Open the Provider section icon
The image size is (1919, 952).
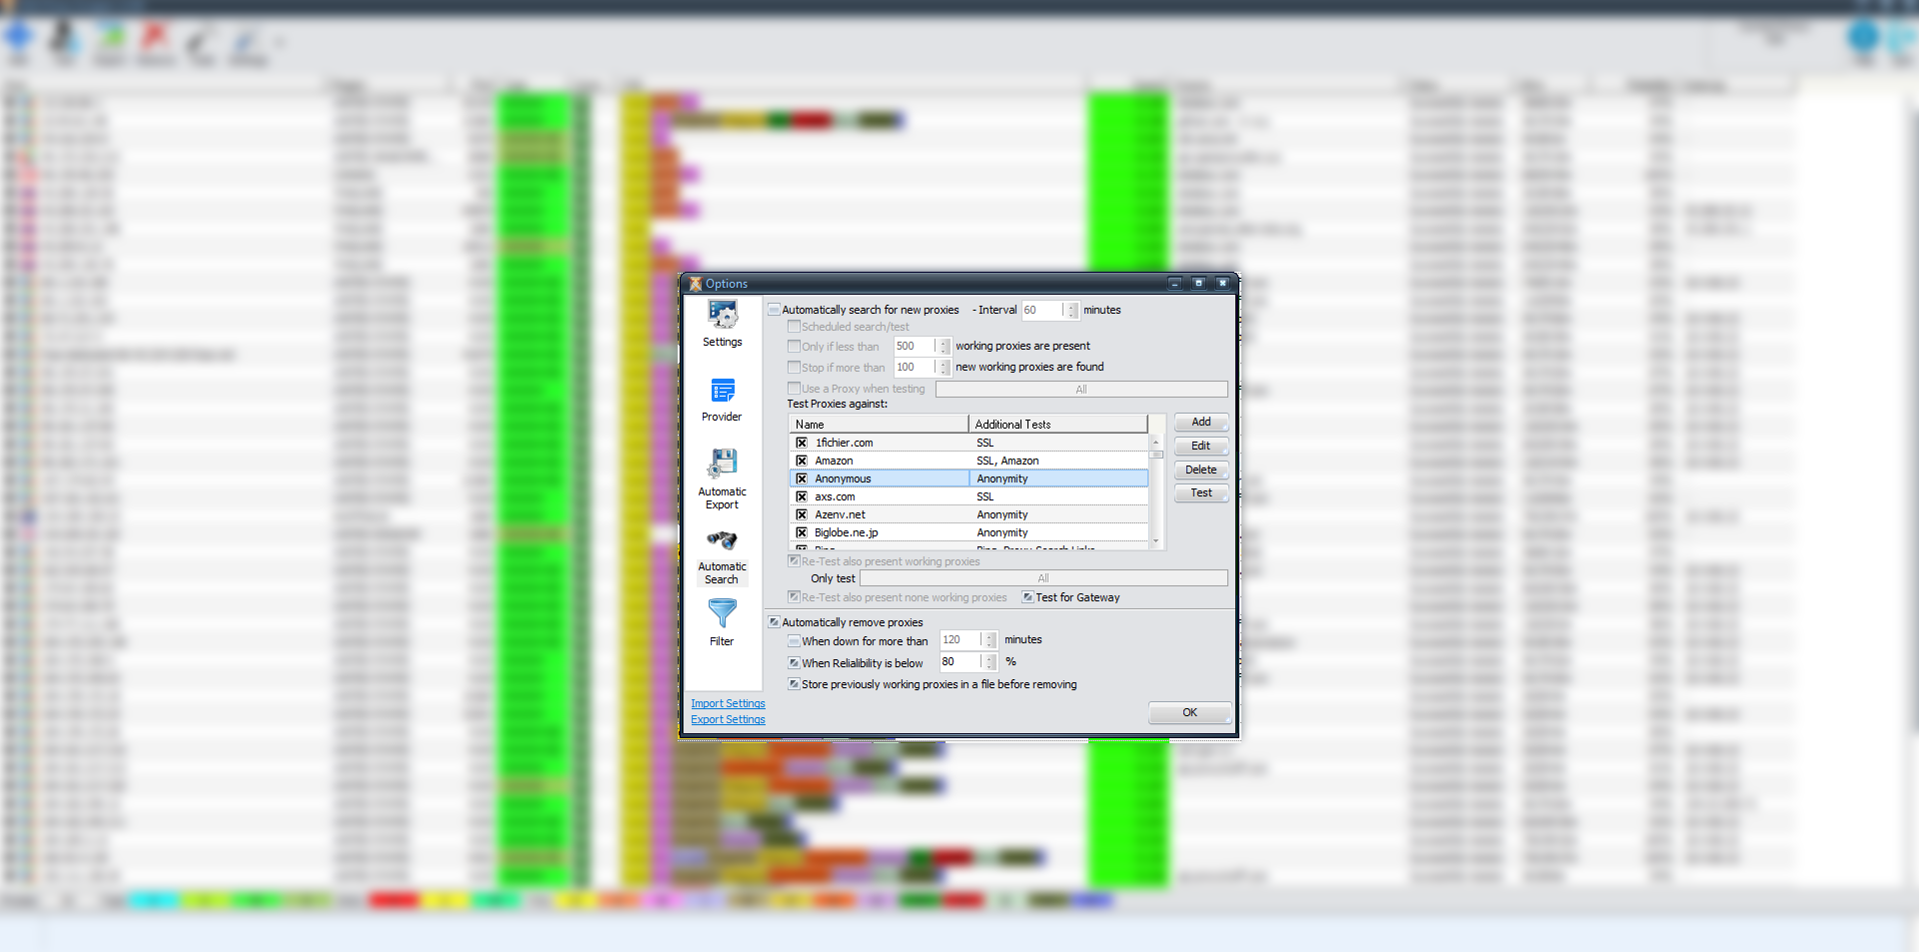[722, 391]
